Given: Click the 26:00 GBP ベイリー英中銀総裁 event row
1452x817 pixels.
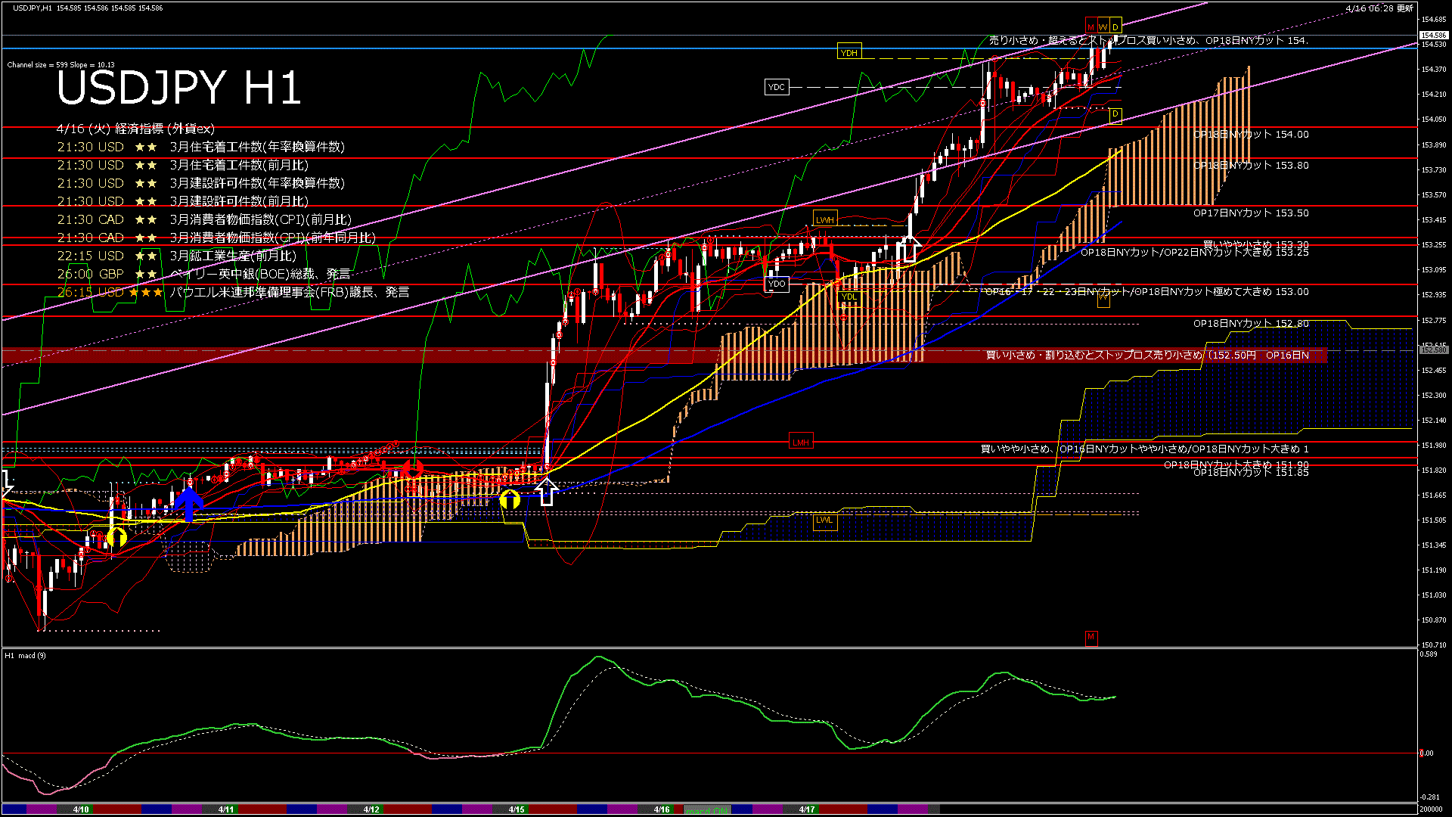Looking at the screenshot, I should [204, 274].
